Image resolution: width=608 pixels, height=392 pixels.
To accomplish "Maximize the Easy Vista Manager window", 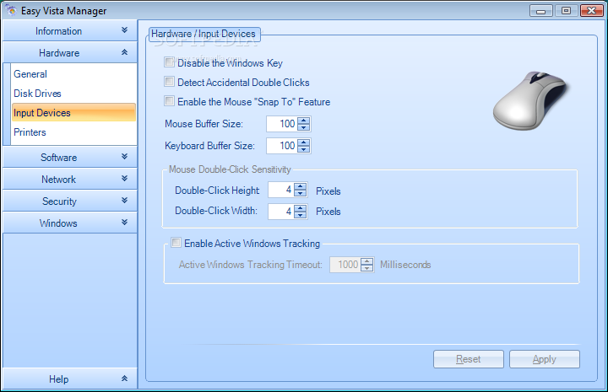I will point(566,10).
